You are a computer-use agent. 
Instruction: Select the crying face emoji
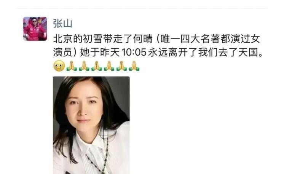coord(59,66)
